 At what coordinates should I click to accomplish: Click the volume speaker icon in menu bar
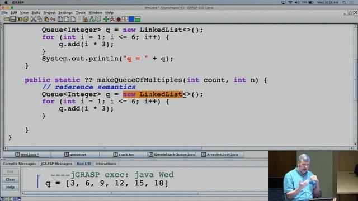(297, 2)
